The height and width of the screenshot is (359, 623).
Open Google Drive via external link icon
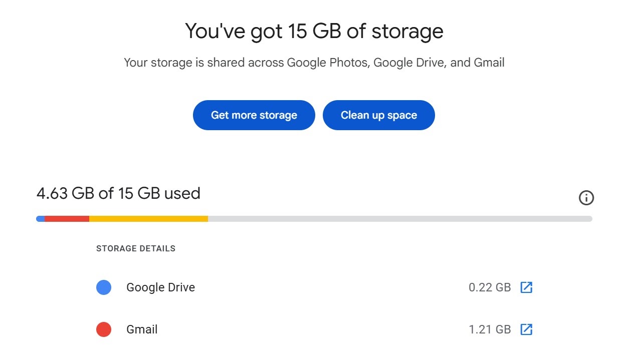pos(526,287)
